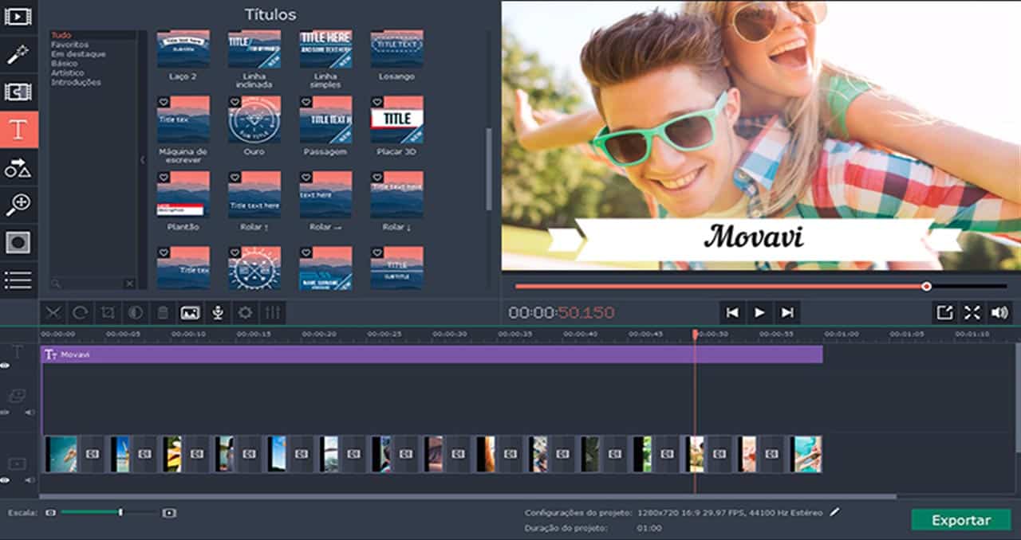Screen dimensions: 1021x540
Task: Open the record/chroma square icon tab
Action: [18, 242]
